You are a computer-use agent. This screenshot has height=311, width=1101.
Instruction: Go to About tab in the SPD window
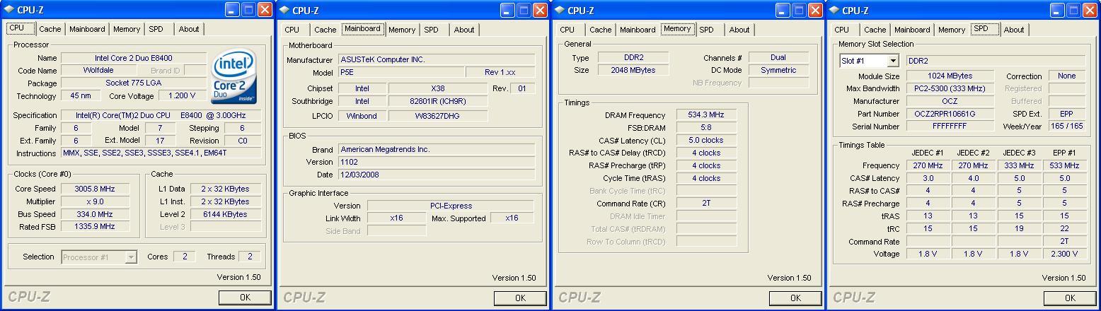point(1014,30)
